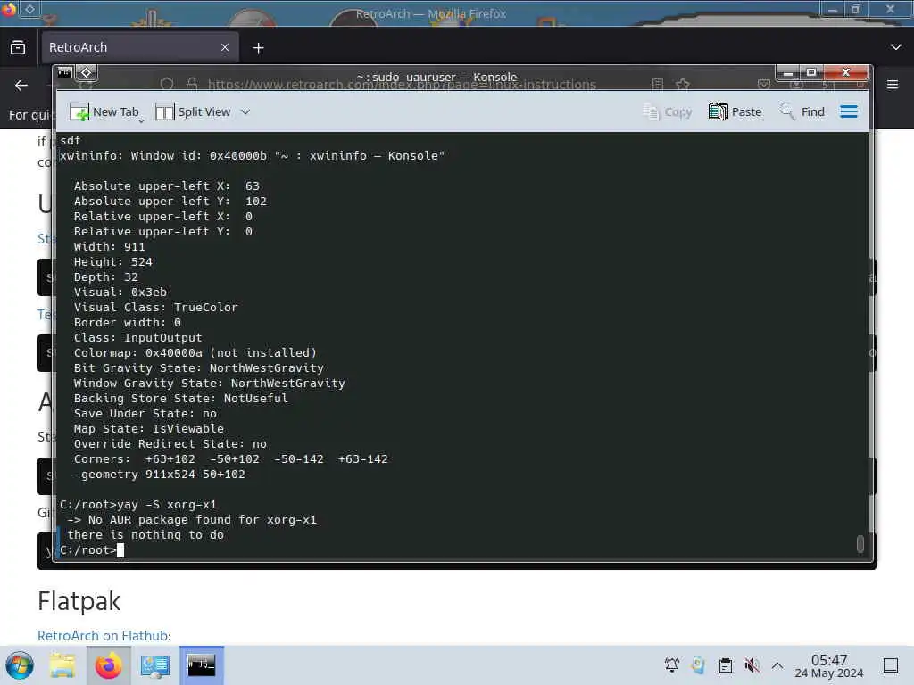Image resolution: width=914 pixels, height=685 pixels.
Task: Expand the Split View dropdown arrow
Action: pyautogui.click(x=245, y=111)
